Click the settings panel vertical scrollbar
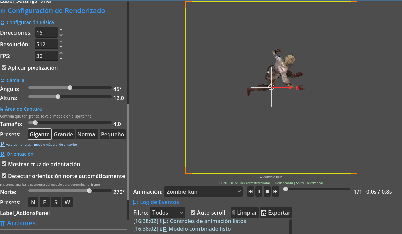402x234 pixels. (x=128, y=152)
